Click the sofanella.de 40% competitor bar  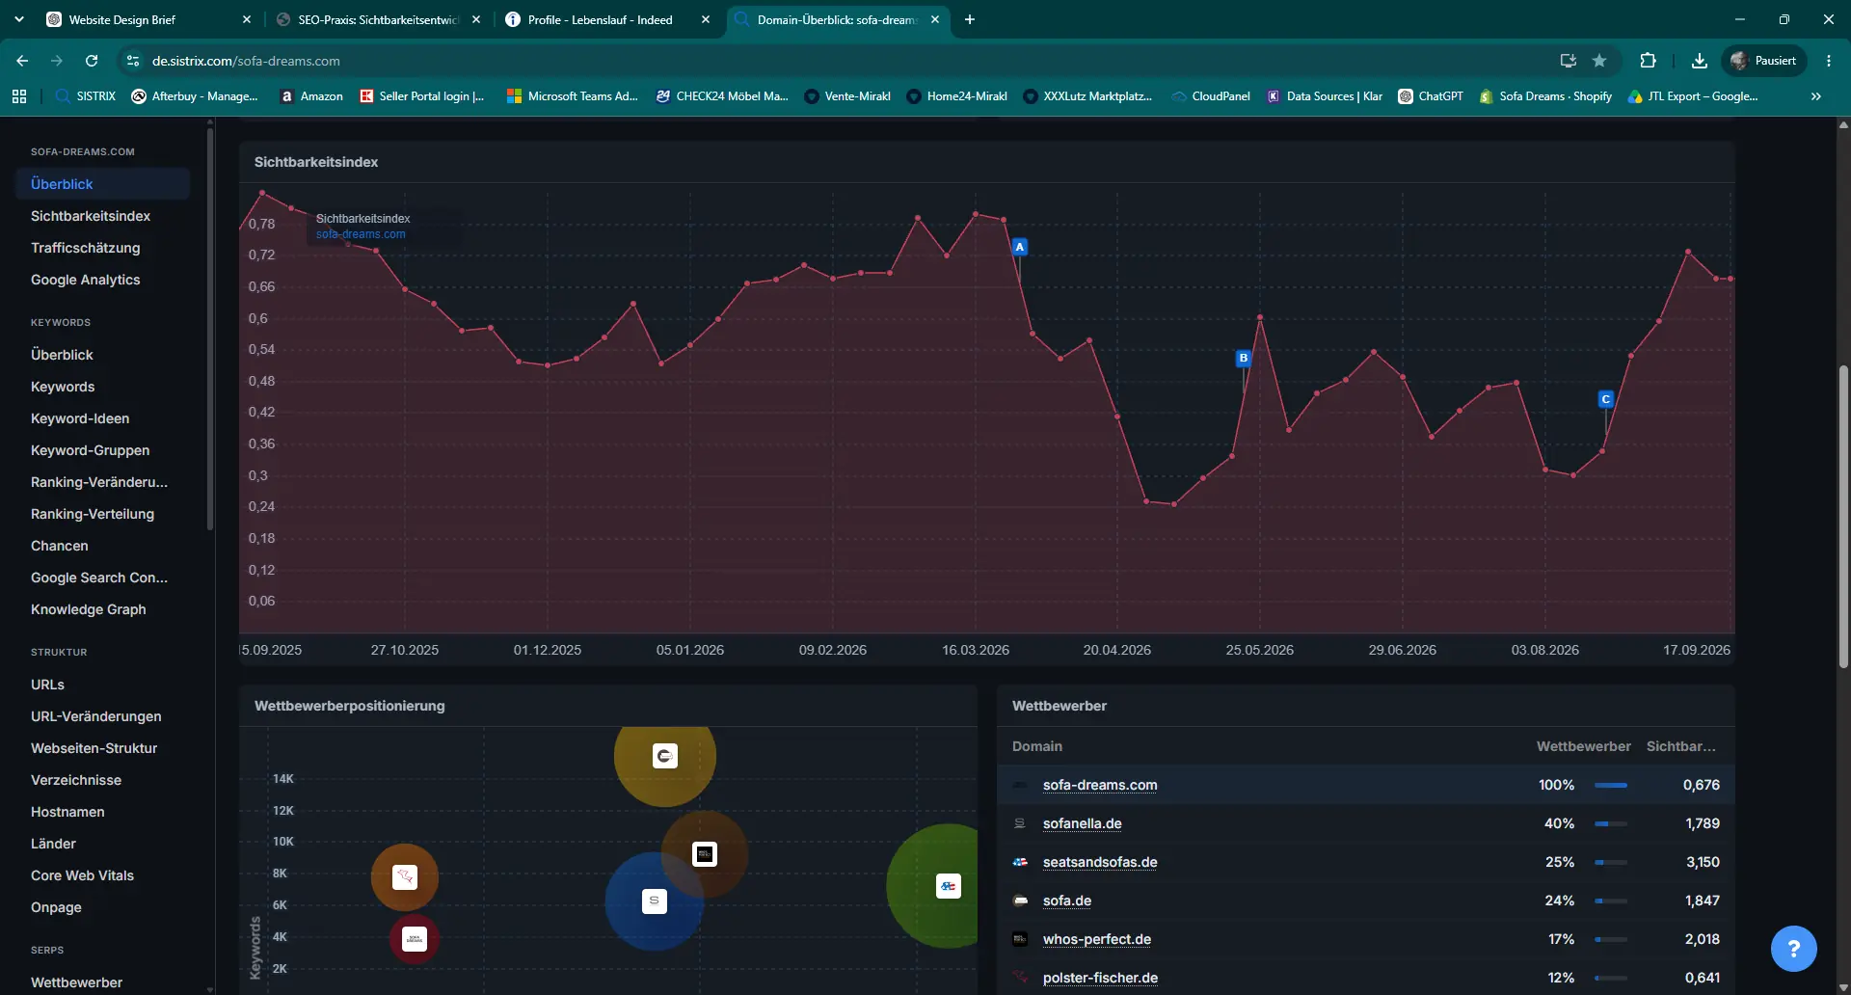pos(1611,823)
